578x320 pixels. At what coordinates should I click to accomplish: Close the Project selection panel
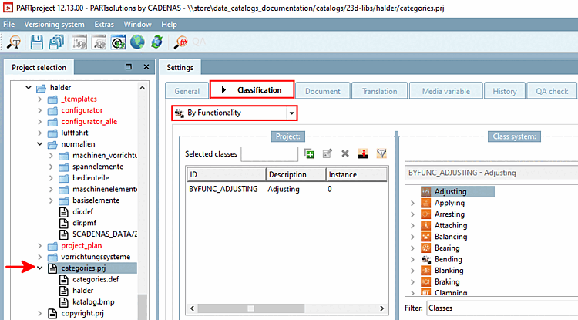coord(146,67)
